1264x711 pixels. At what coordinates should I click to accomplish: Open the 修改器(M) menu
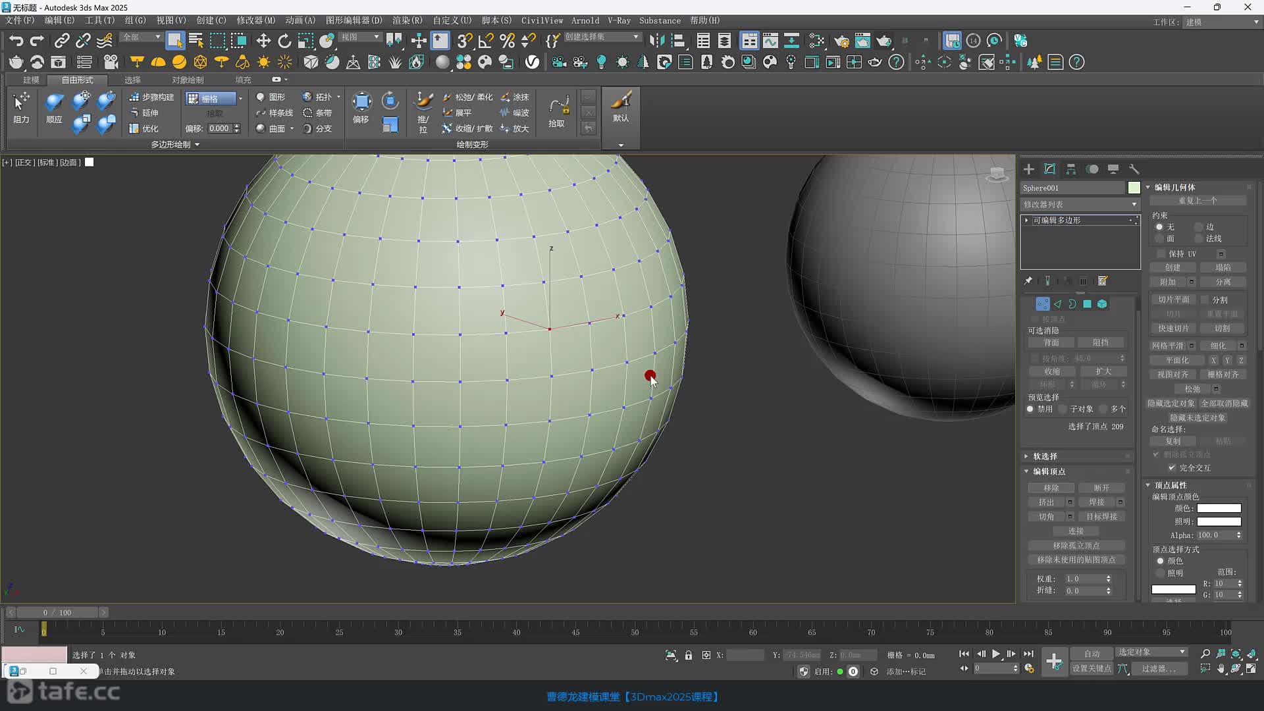(256, 20)
